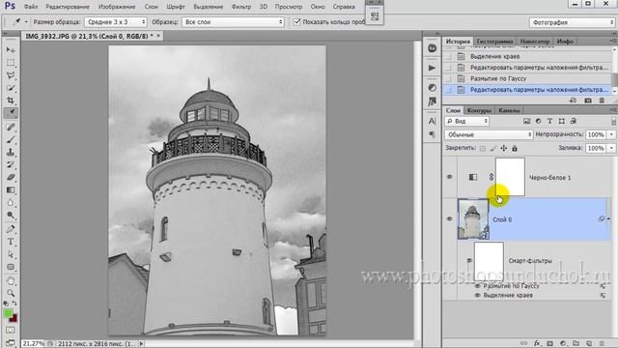
Task: Click add layer style fx icon
Action: (537, 344)
